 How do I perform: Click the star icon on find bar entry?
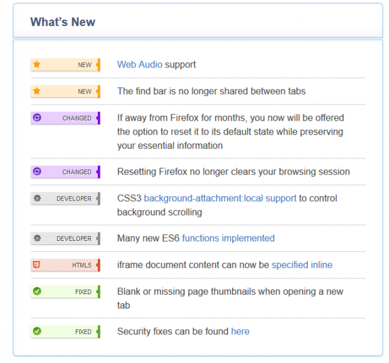[37, 92]
